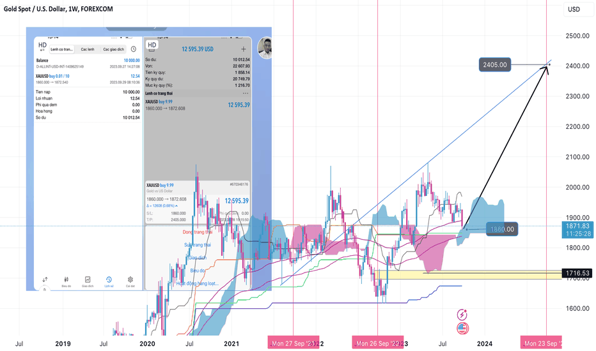Choose Dong trang thai from context menu
The height and width of the screenshot is (351, 596).
197,232
